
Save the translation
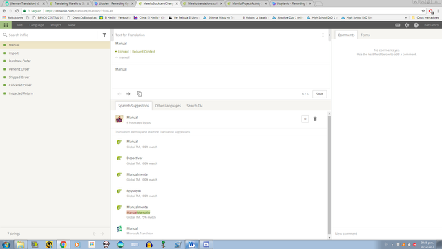tap(319, 94)
